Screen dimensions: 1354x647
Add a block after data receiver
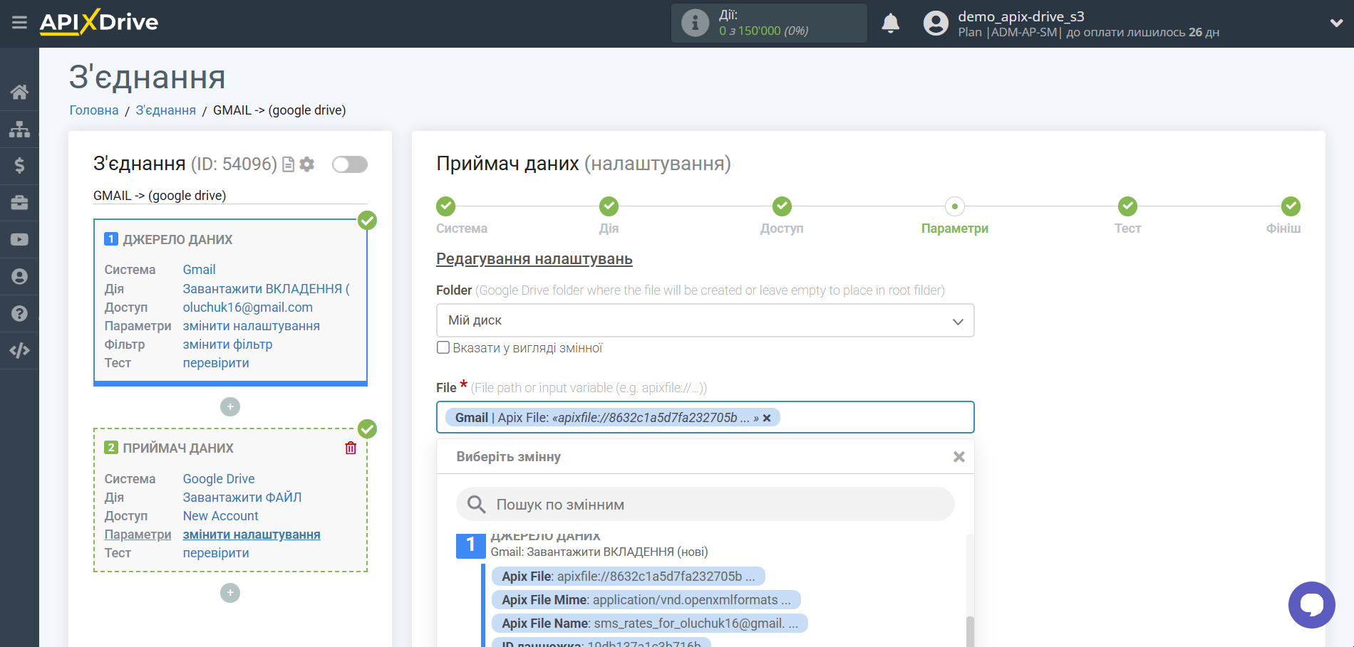coord(230,593)
